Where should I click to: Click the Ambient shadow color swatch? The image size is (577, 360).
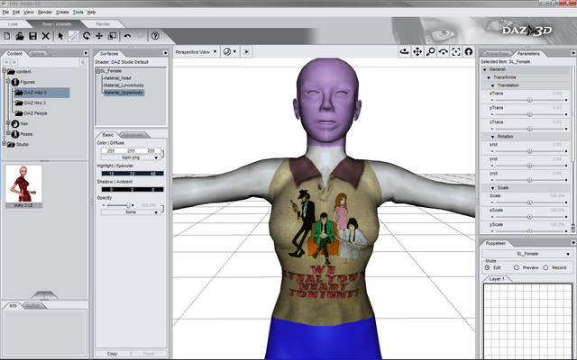coord(133,190)
